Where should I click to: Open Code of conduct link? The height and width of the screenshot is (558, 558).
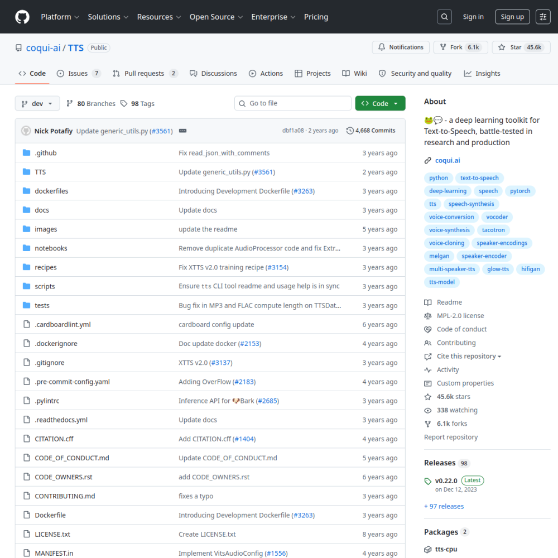(461, 330)
